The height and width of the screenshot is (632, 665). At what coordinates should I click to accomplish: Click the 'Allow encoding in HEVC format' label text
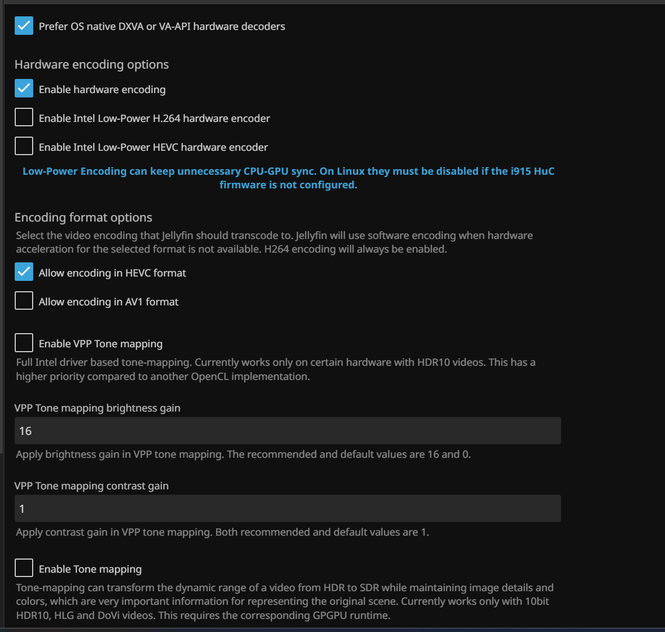(x=112, y=273)
